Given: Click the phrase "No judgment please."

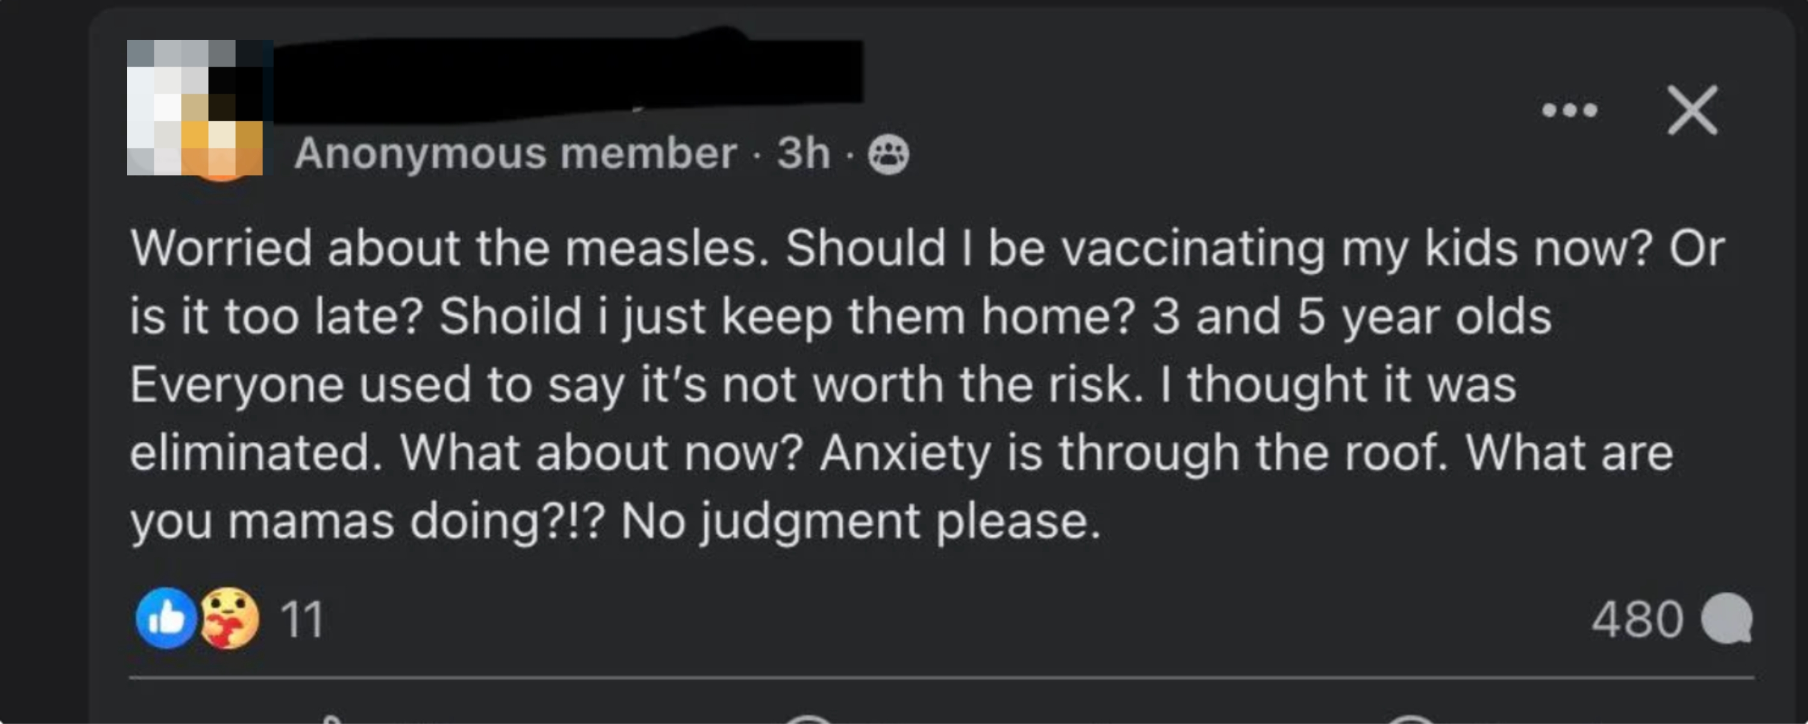Looking at the screenshot, I should coord(860,522).
